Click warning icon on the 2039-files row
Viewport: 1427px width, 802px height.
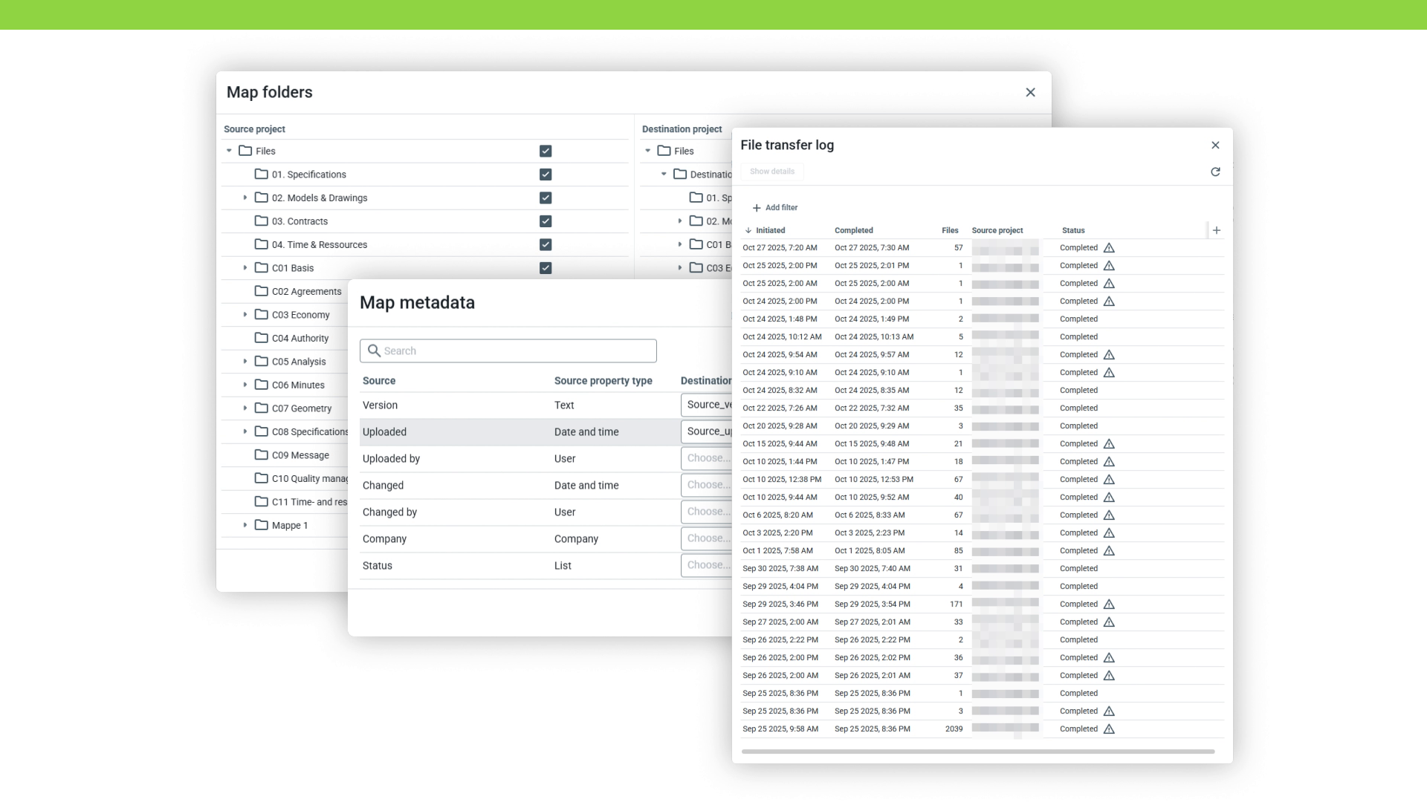tap(1109, 729)
